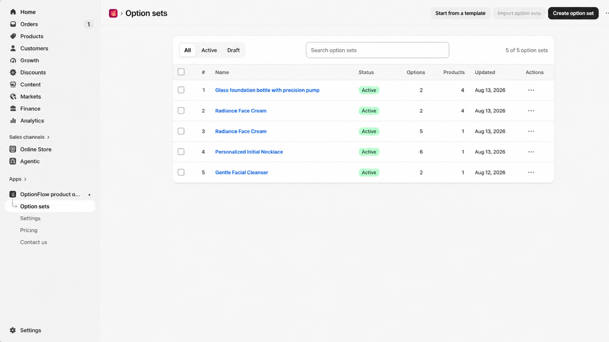Click Options value 6 for Personalized Initial Necklace
The width and height of the screenshot is (609, 342).
coord(421,152)
